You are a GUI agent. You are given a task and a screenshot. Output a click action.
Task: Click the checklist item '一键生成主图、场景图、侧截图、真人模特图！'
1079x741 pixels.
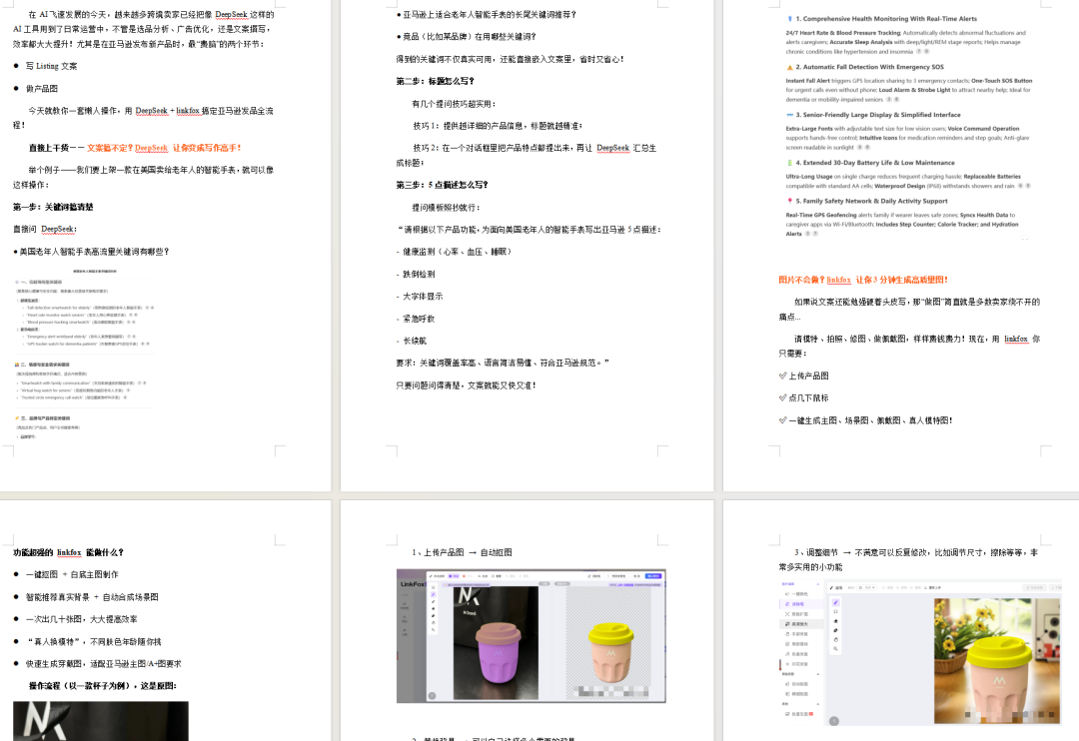click(x=870, y=420)
